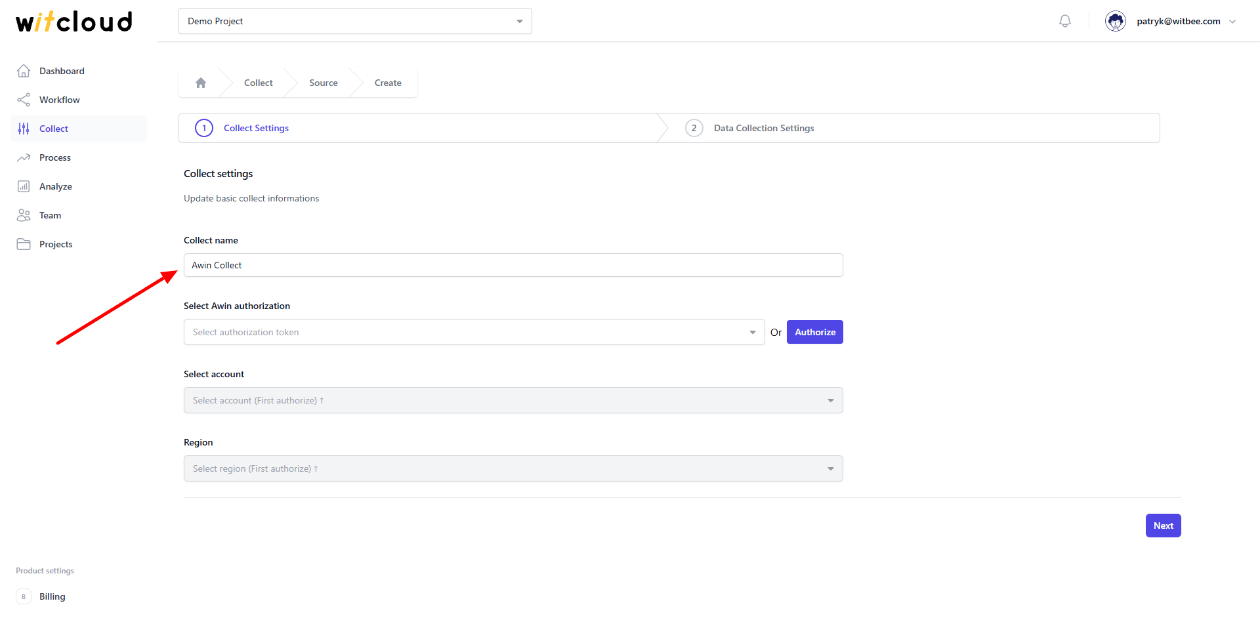Click the user avatar picture
This screenshot has height=620, width=1260.
tap(1116, 21)
